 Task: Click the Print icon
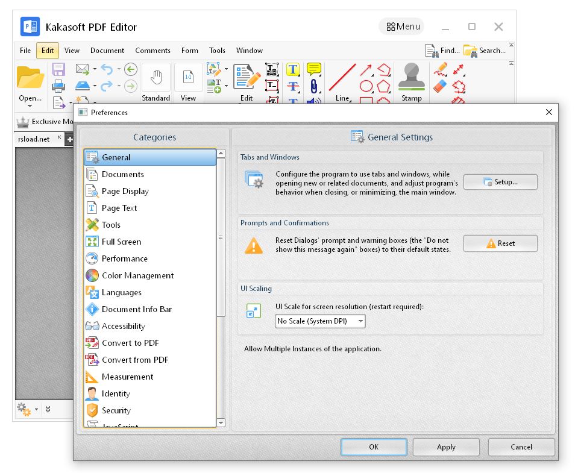point(58,85)
